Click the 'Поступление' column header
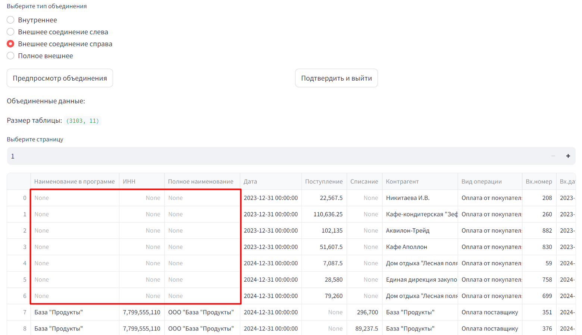The width and height of the screenshot is (582, 335). [x=323, y=182]
